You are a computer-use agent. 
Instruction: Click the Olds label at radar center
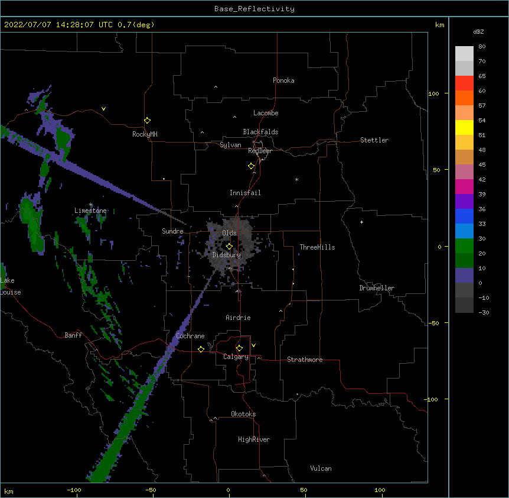(x=229, y=233)
